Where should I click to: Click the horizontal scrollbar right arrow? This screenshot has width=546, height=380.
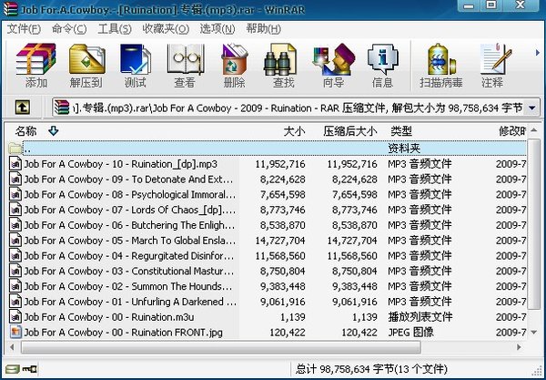520,347
